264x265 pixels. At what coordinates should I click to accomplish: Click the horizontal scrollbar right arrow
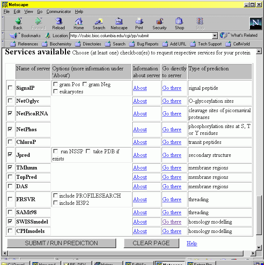(253, 253)
